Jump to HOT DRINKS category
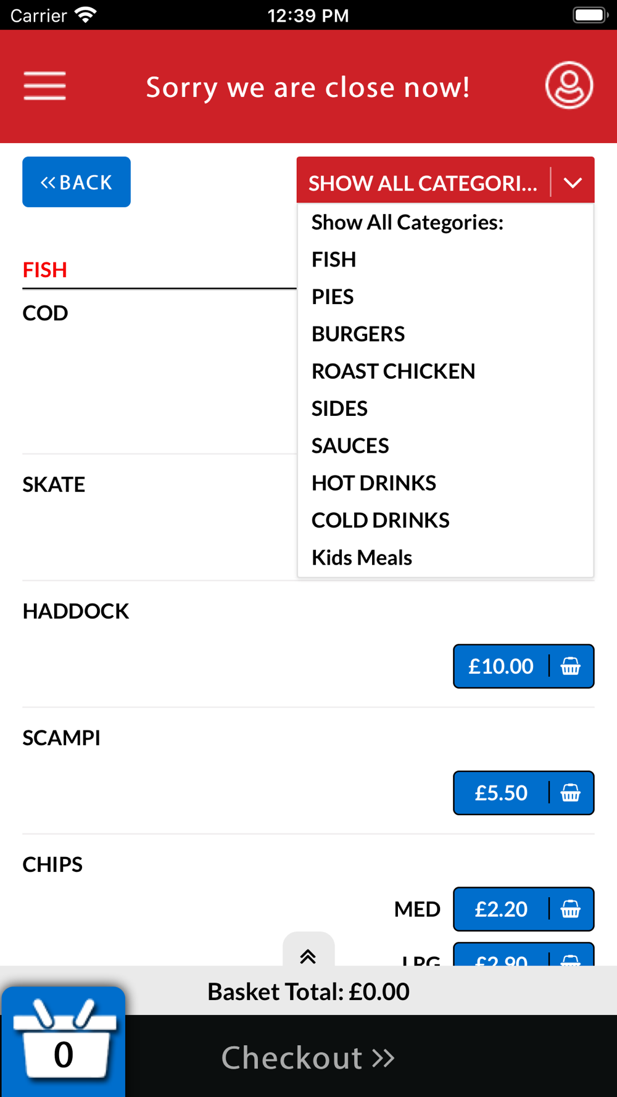Viewport: 617px width, 1097px height. coord(373,483)
